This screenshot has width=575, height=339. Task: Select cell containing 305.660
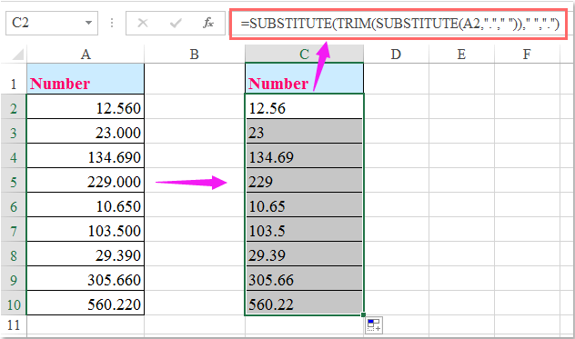coord(86,278)
